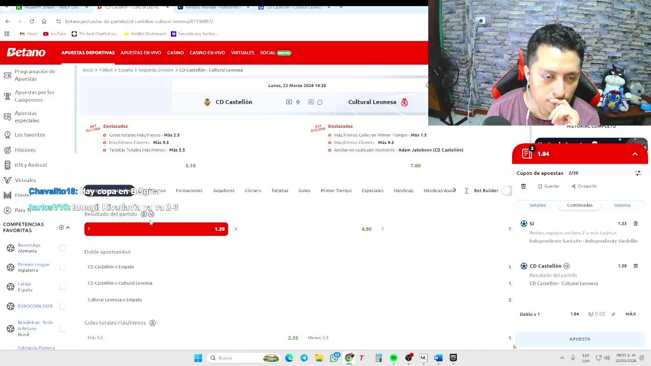651x366 pixels.
Task: Open the Hándicap tab
Action: point(403,191)
